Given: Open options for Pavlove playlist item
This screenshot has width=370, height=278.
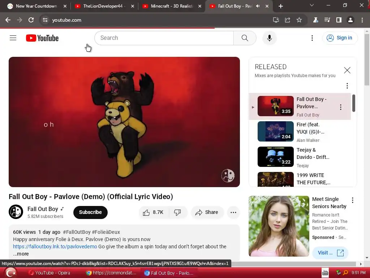Looking at the screenshot, I should coord(340,107).
